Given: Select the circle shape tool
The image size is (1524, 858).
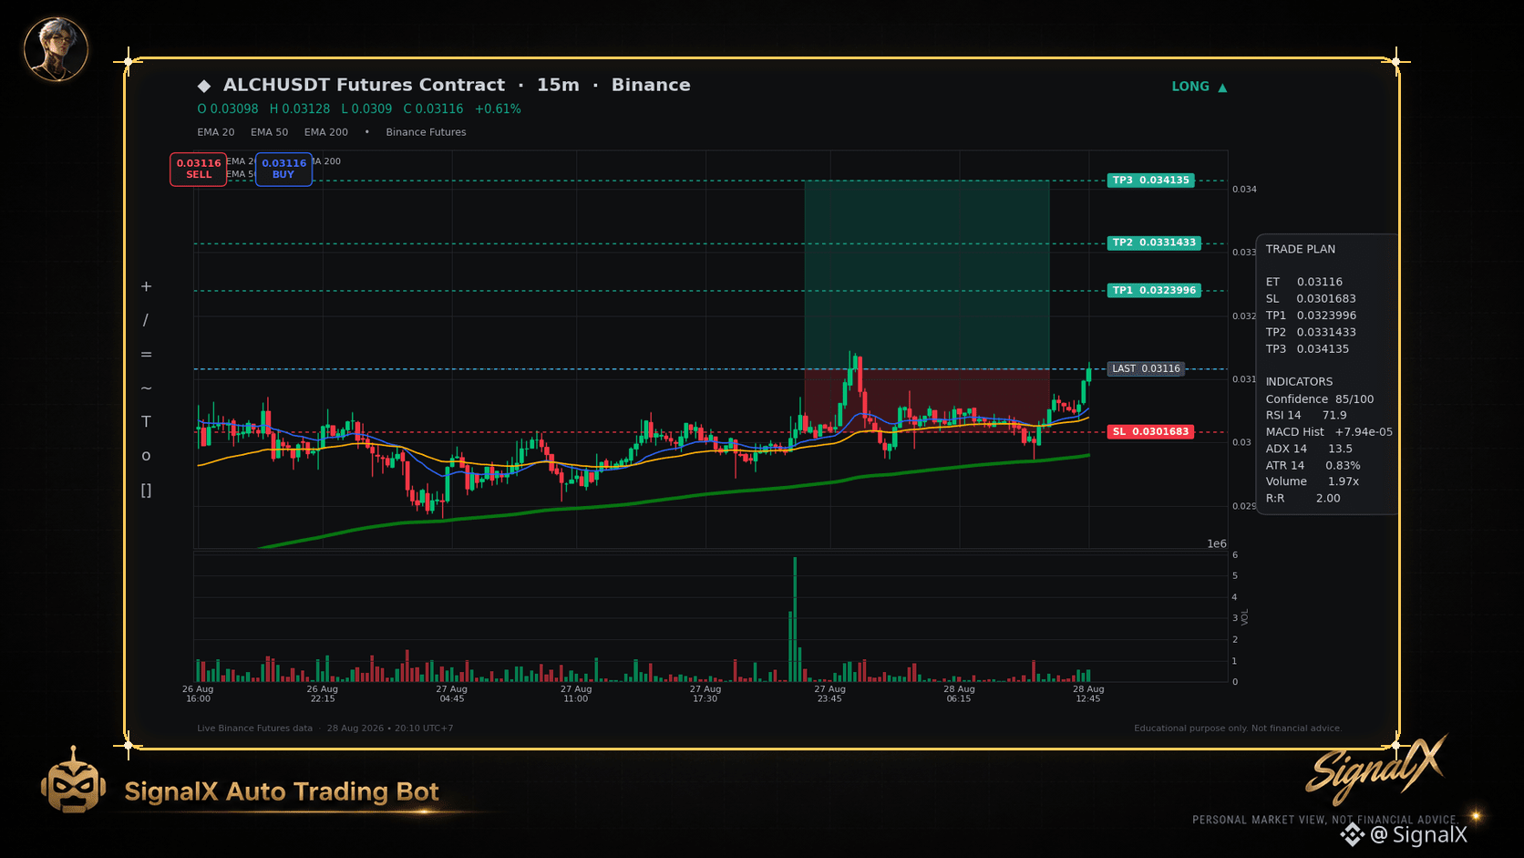Looking at the screenshot, I should point(146,456).
